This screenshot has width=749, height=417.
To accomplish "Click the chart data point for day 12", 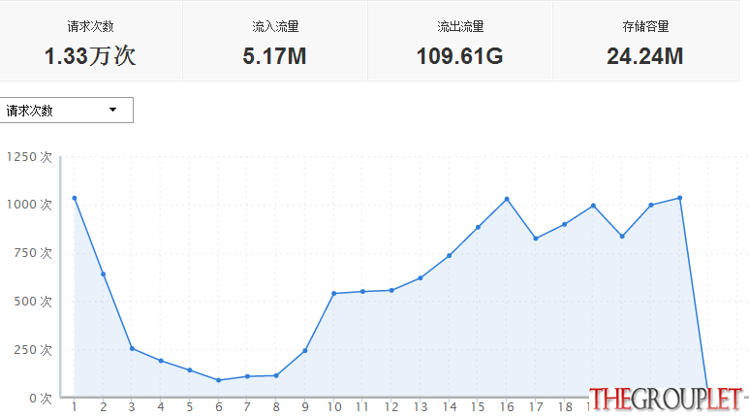I will pos(391,290).
